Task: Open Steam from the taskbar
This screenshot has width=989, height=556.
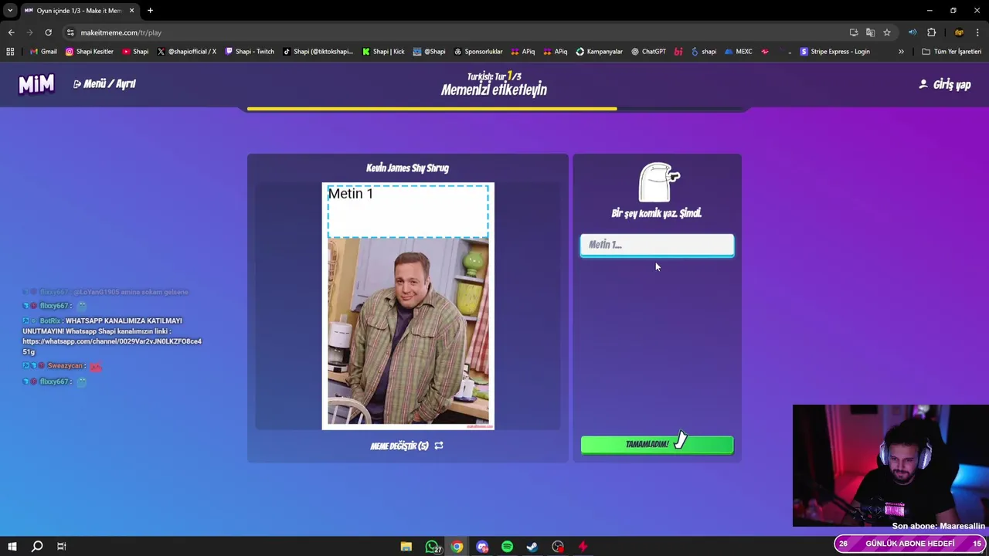Action: [532, 547]
